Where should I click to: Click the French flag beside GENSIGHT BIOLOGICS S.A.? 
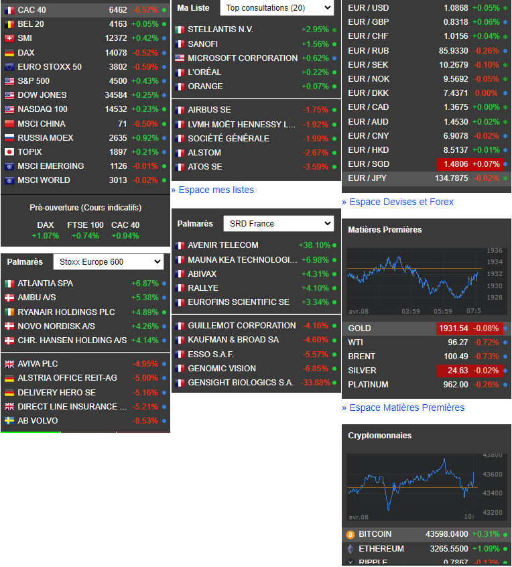180,383
